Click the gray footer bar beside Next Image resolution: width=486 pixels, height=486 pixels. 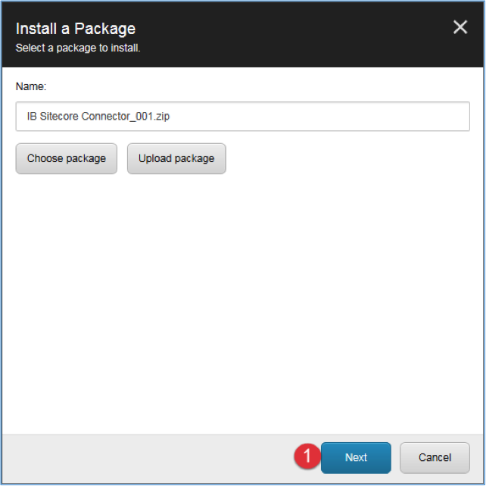point(145,458)
